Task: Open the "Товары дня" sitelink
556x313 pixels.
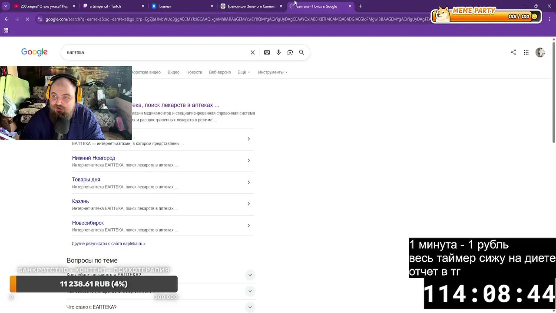Action: (86, 180)
